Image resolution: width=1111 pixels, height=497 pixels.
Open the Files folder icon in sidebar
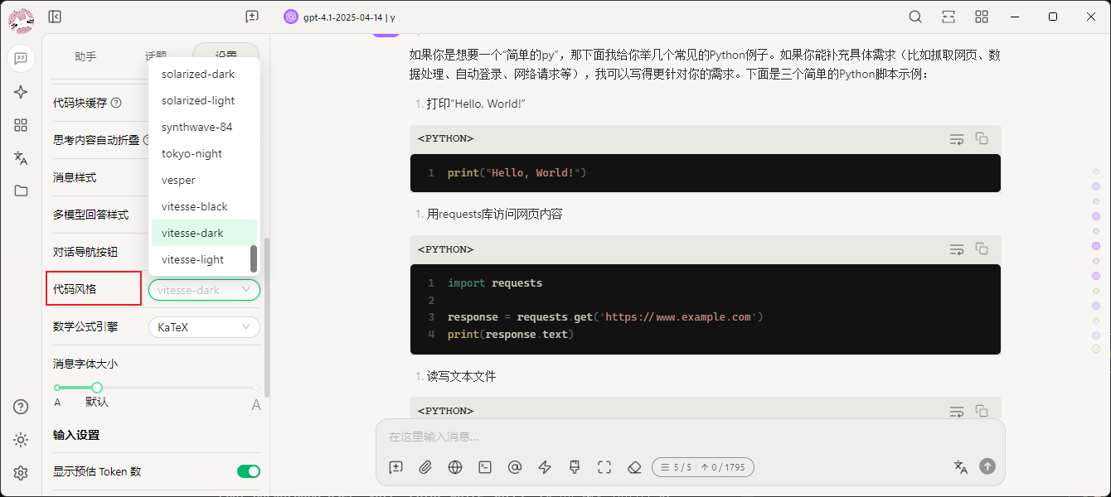click(21, 191)
